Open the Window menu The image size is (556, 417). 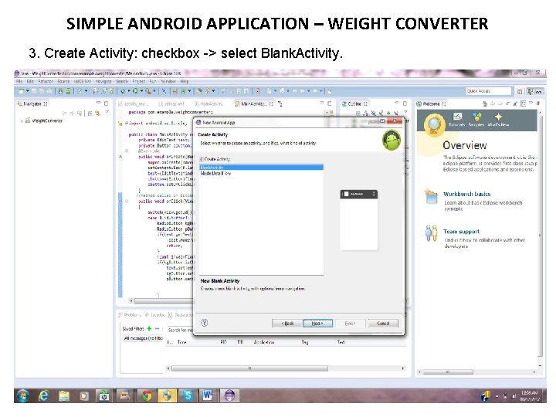coord(168,82)
